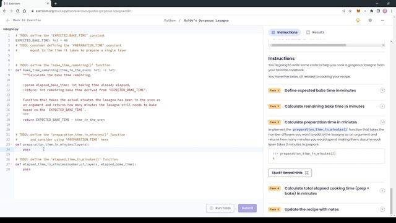Click line number 21 in the gutter
The image size is (396, 223).
click(8, 135)
